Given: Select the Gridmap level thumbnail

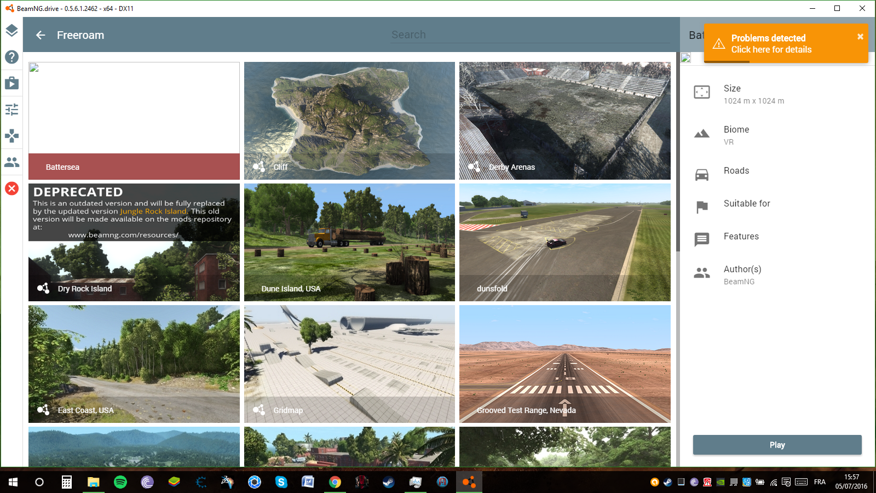Looking at the screenshot, I should coord(349,364).
